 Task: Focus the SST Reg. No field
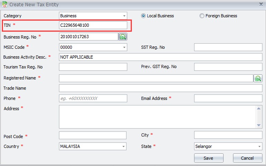pyautogui.click(x=228, y=47)
